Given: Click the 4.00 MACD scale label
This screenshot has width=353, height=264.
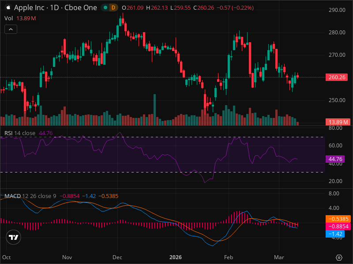Looking at the screenshot, I should [x=334, y=208].
